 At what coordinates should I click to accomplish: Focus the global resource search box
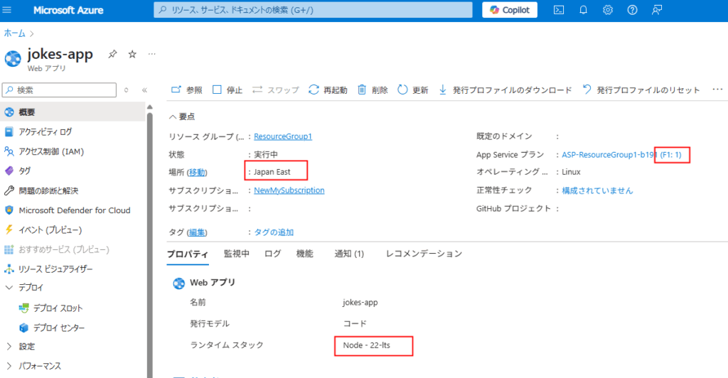click(313, 10)
